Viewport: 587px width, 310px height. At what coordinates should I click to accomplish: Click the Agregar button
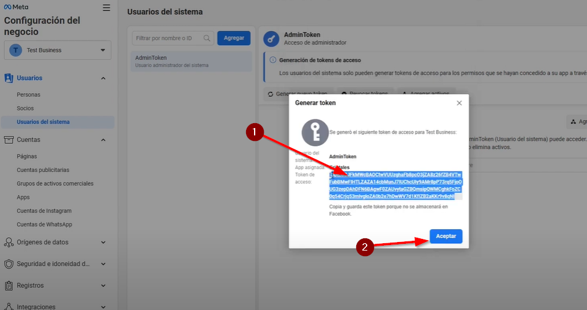tap(234, 38)
